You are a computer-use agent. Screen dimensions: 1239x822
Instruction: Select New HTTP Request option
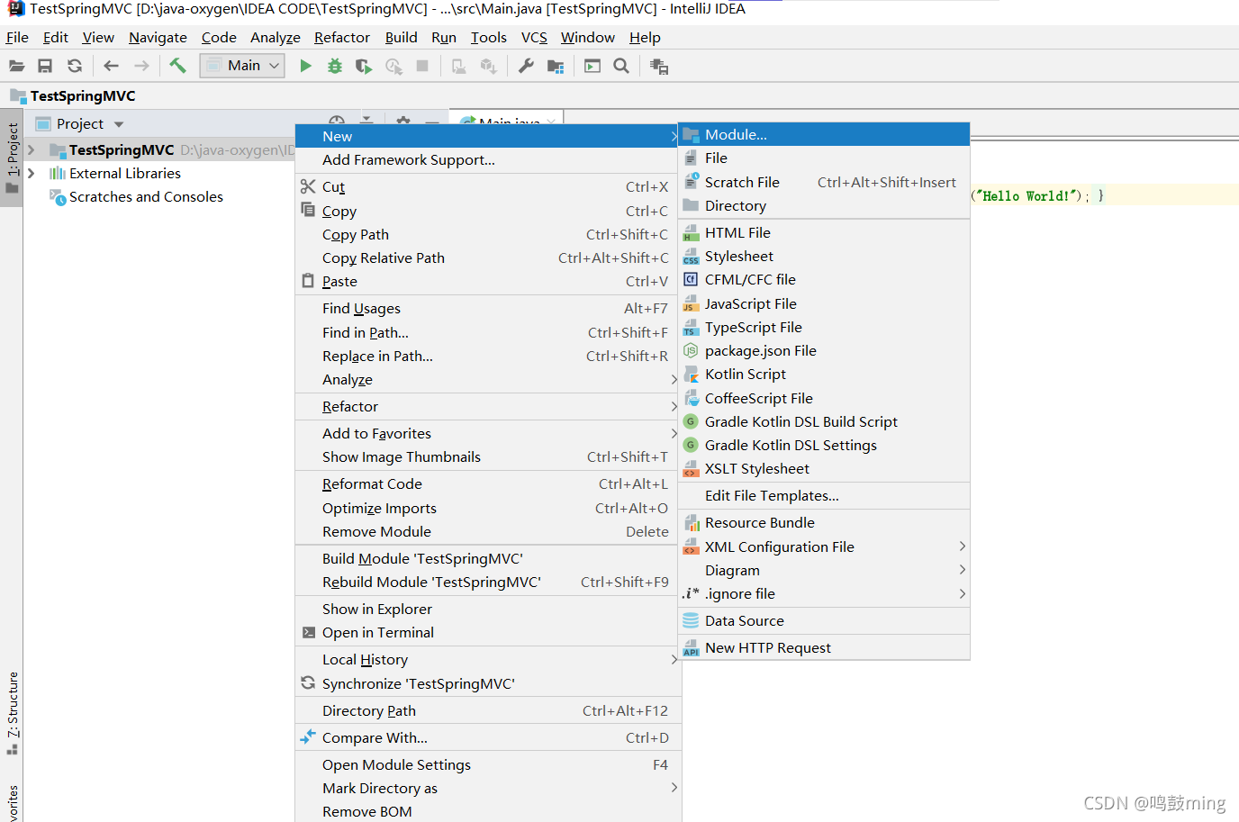[x=824, y=647]
